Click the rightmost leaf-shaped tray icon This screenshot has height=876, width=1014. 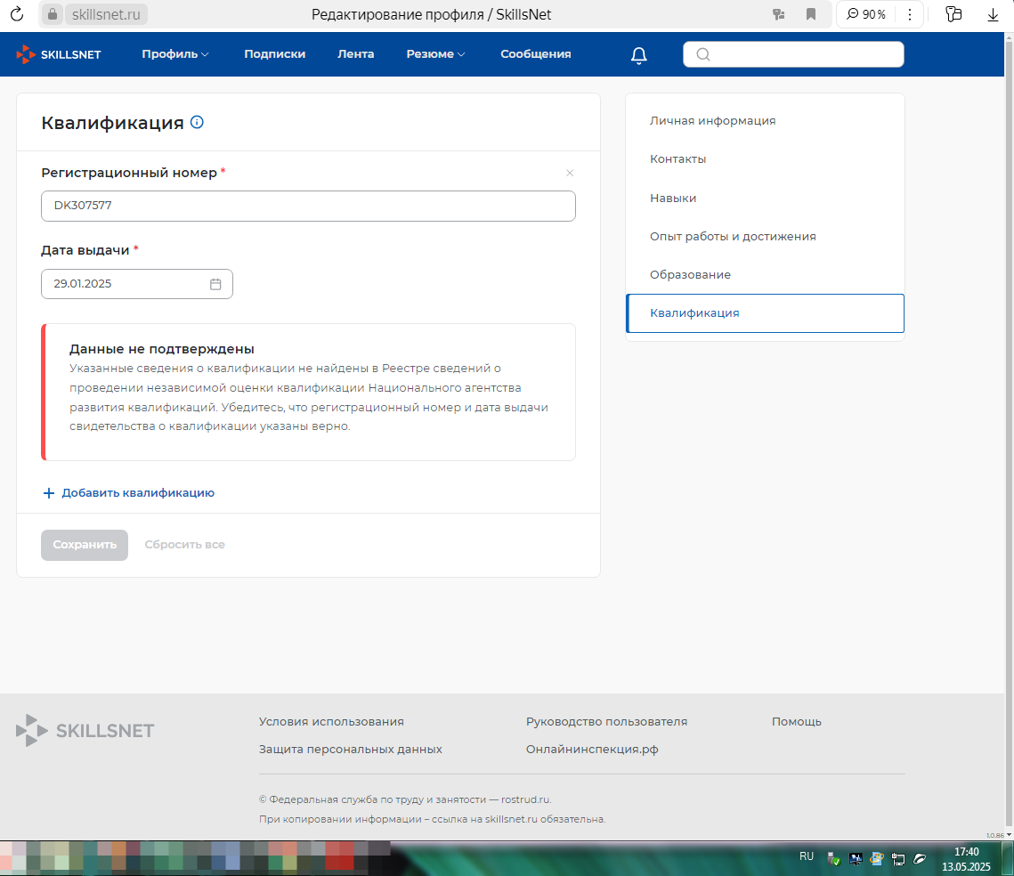[920, 859]
